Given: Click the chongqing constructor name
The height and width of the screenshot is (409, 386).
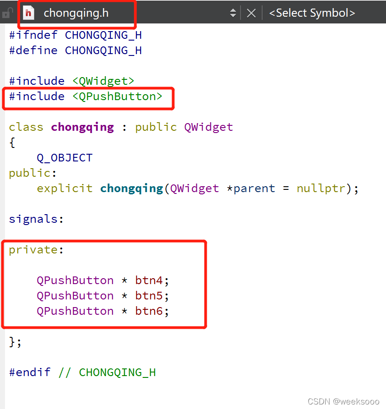Looking at the screenshot, I should point(132,188).
